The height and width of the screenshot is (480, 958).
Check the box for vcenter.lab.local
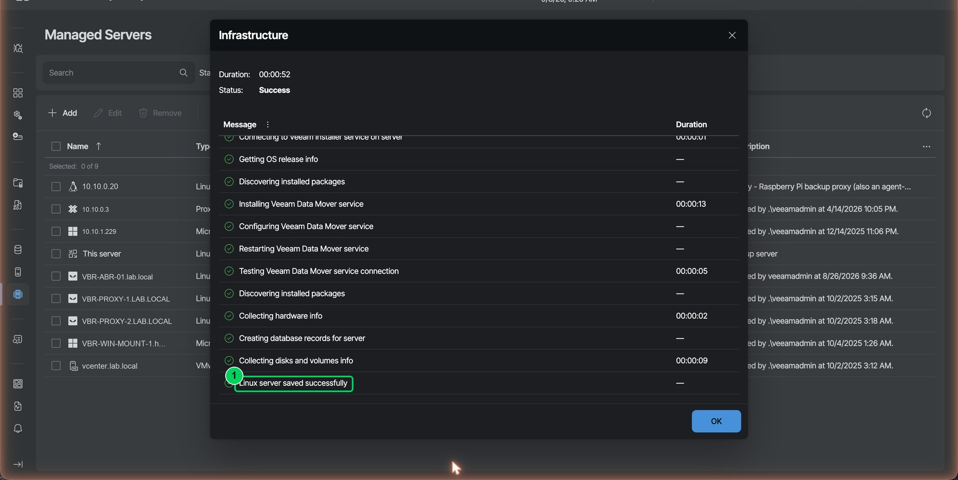click(56, 366)
